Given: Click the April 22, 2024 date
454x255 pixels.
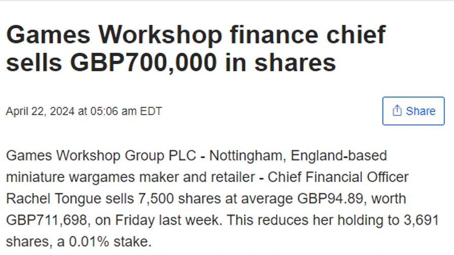Looking at the screenshot, I should coord(41,111).
